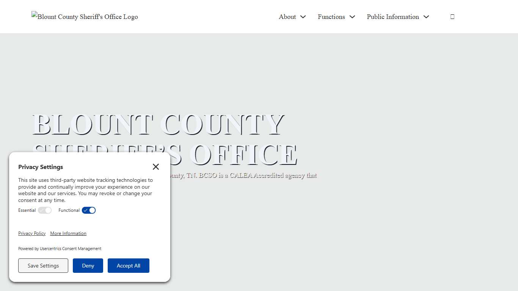The width and height of the screenshot is (518, 291).
Task: Click the grayed-out Essential cookies toggle
Action: 45,210
